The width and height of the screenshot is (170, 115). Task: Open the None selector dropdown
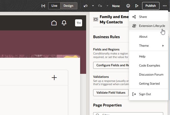(116, 6)
